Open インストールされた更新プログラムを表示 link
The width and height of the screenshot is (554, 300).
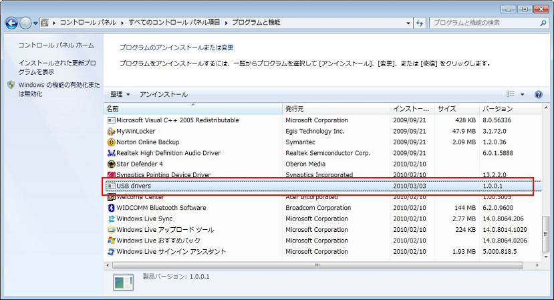(x=57, y=67)
